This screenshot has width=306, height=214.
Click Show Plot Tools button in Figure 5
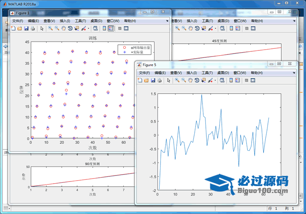coord(253,80)
